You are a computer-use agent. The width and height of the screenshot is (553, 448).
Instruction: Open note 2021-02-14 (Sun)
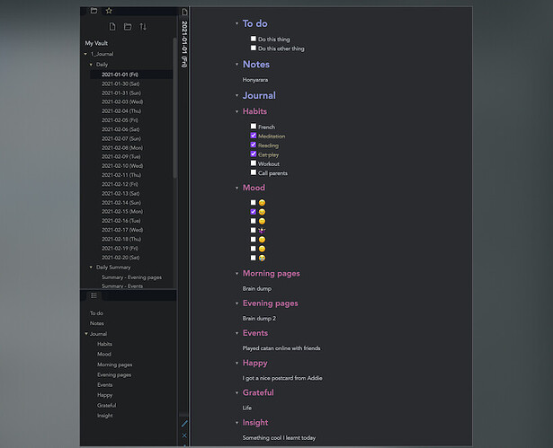pos(121,203)
